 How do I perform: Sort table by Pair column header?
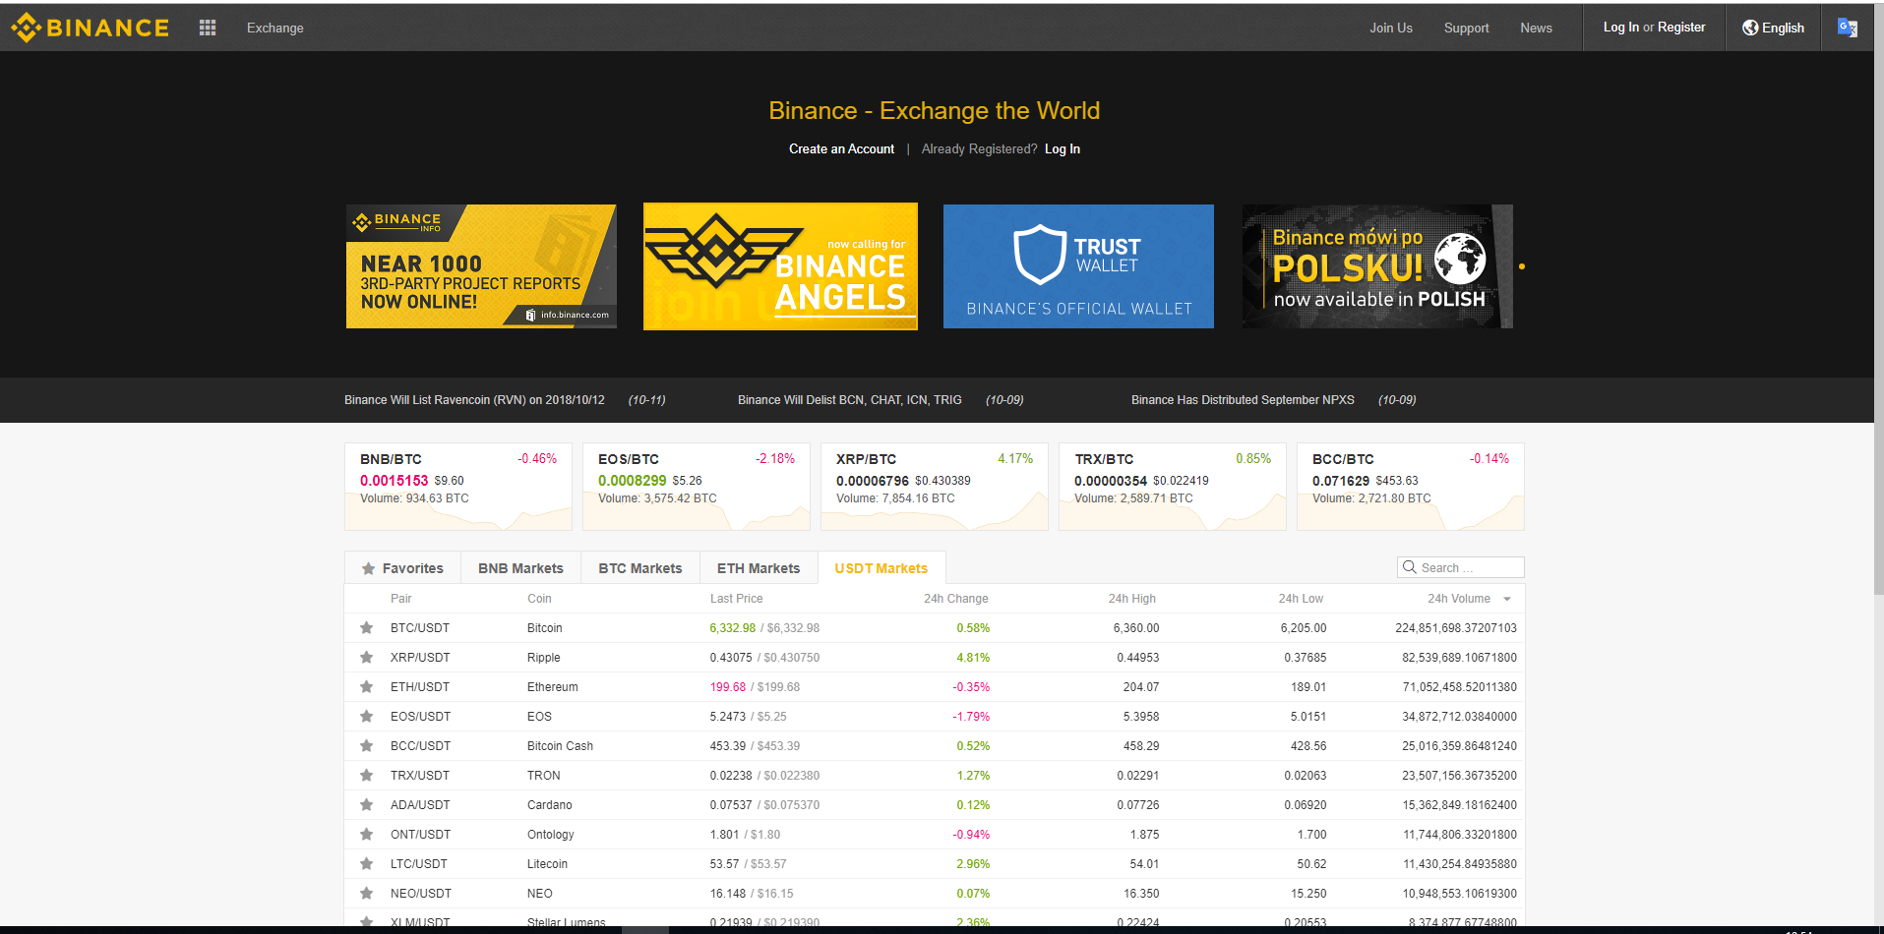pos(400,599)
